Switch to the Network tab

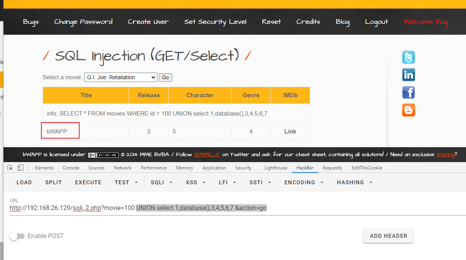coord(123,168)
